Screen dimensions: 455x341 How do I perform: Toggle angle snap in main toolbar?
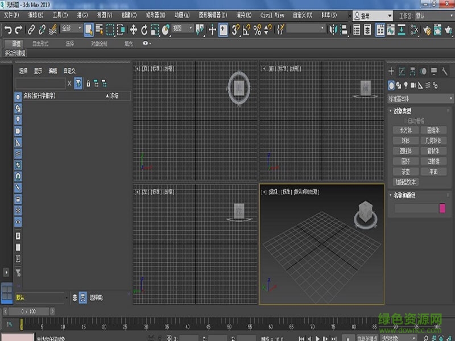tap(246, 30)
